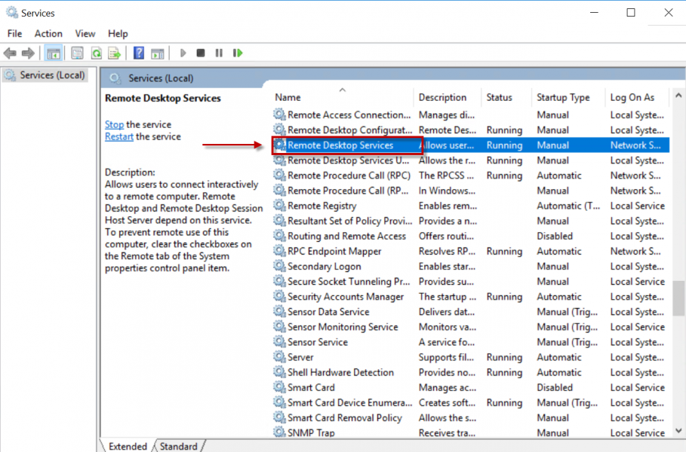The width and height of the screenshot is (686, 452).
Task: Select the Remote Registry service row
Action: pos(321,206)
